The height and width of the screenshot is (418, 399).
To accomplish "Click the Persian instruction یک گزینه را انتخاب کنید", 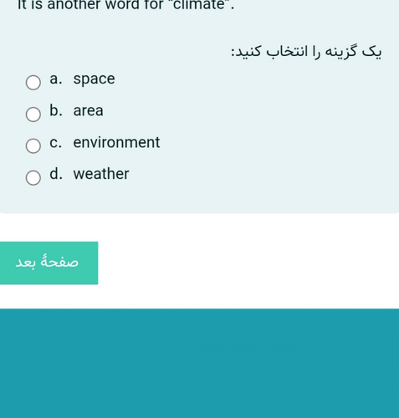I will pos(306,52).
